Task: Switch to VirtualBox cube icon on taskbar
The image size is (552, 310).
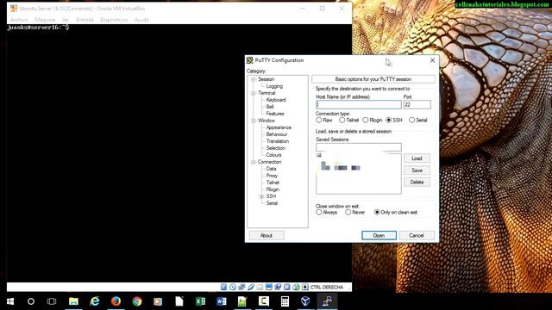Action: 305,301
